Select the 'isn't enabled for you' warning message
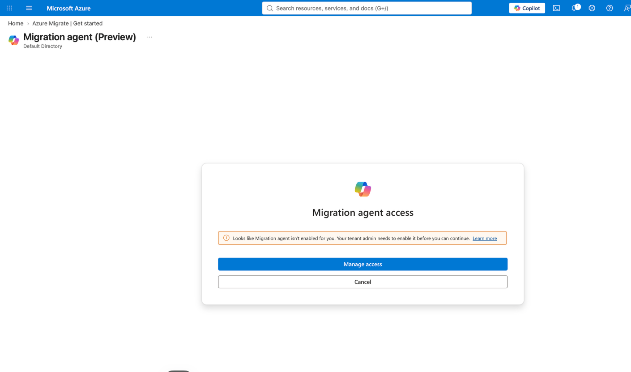Viewport: 631px width, 372px height. pos(351,238)
